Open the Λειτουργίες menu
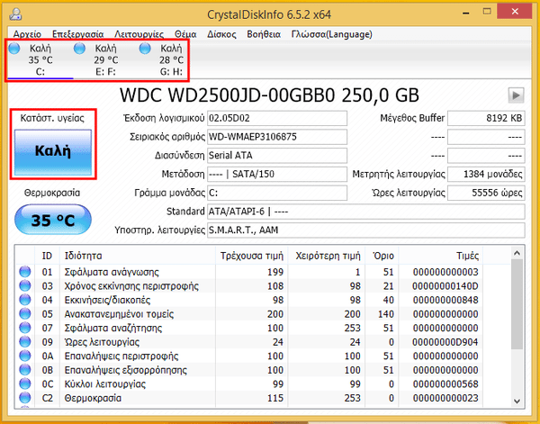 click(139, 34)
